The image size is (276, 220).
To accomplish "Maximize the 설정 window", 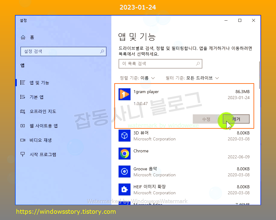I will (x=240, y=20).
